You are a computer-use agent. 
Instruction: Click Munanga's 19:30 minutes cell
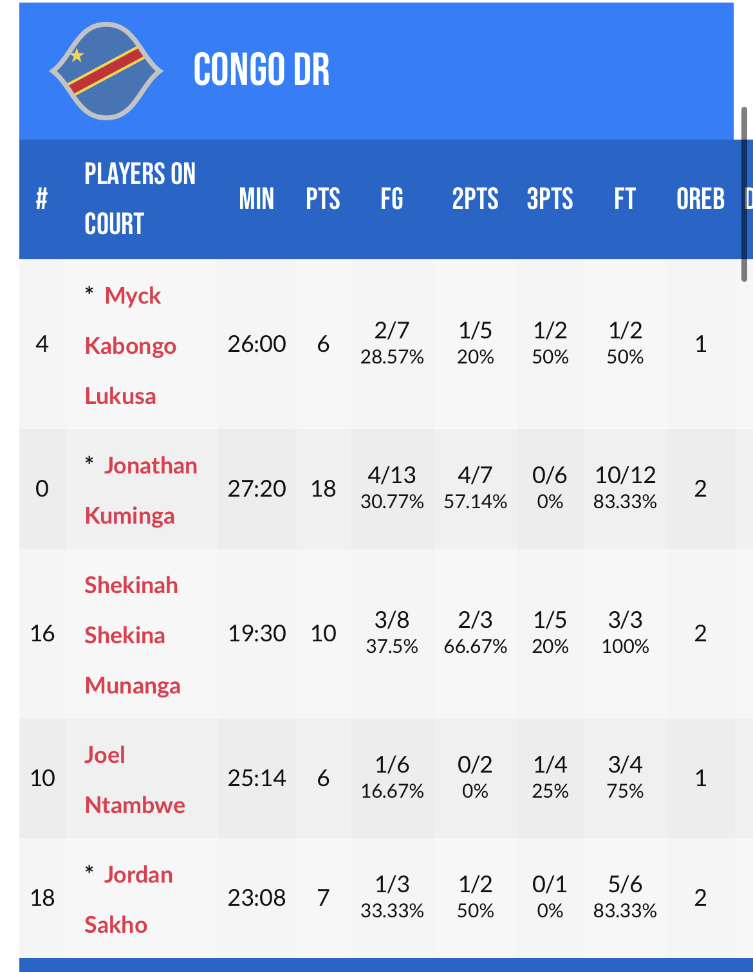point(256,634)
